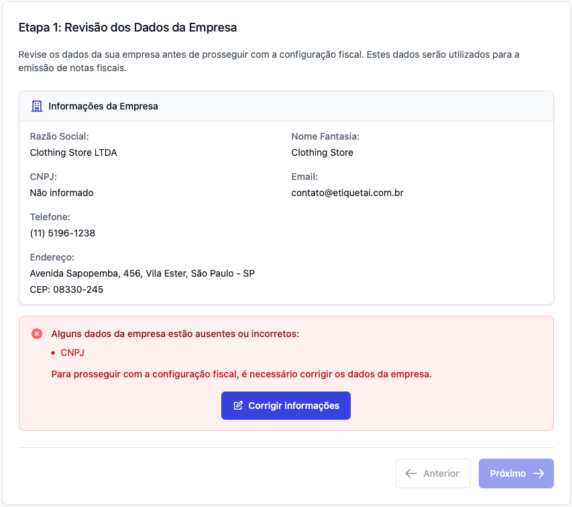
Task: Click the Razão Social value Clothing Store LTDA
Action: 73,152
